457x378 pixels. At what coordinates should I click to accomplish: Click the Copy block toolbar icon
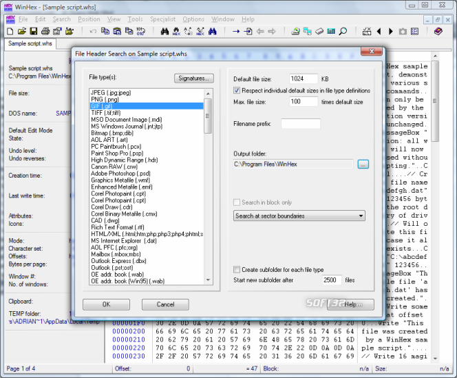(105, 31)
